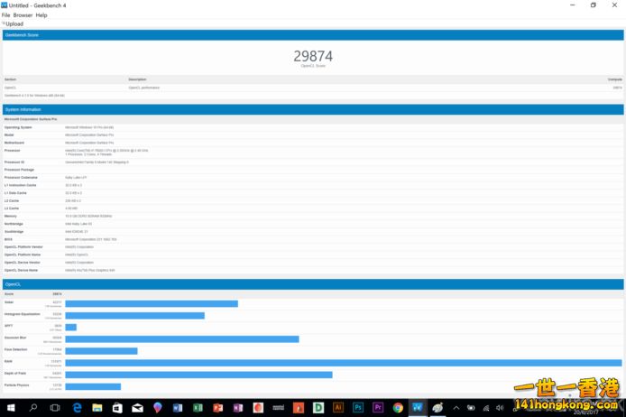
Task: Click the battery tray icon
Action: click(x=471, y=408)
